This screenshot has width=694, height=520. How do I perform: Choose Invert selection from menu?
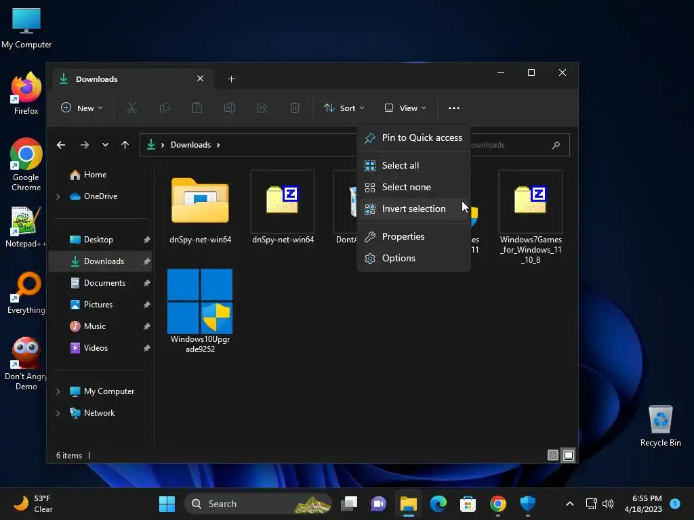[413, 209]
